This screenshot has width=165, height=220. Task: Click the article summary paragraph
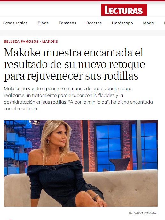(x=78, y=99)
